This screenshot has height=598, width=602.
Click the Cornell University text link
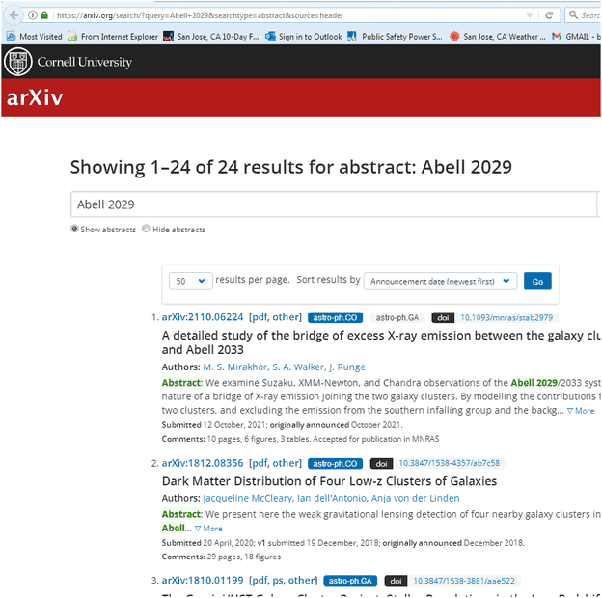click(85, 62)
